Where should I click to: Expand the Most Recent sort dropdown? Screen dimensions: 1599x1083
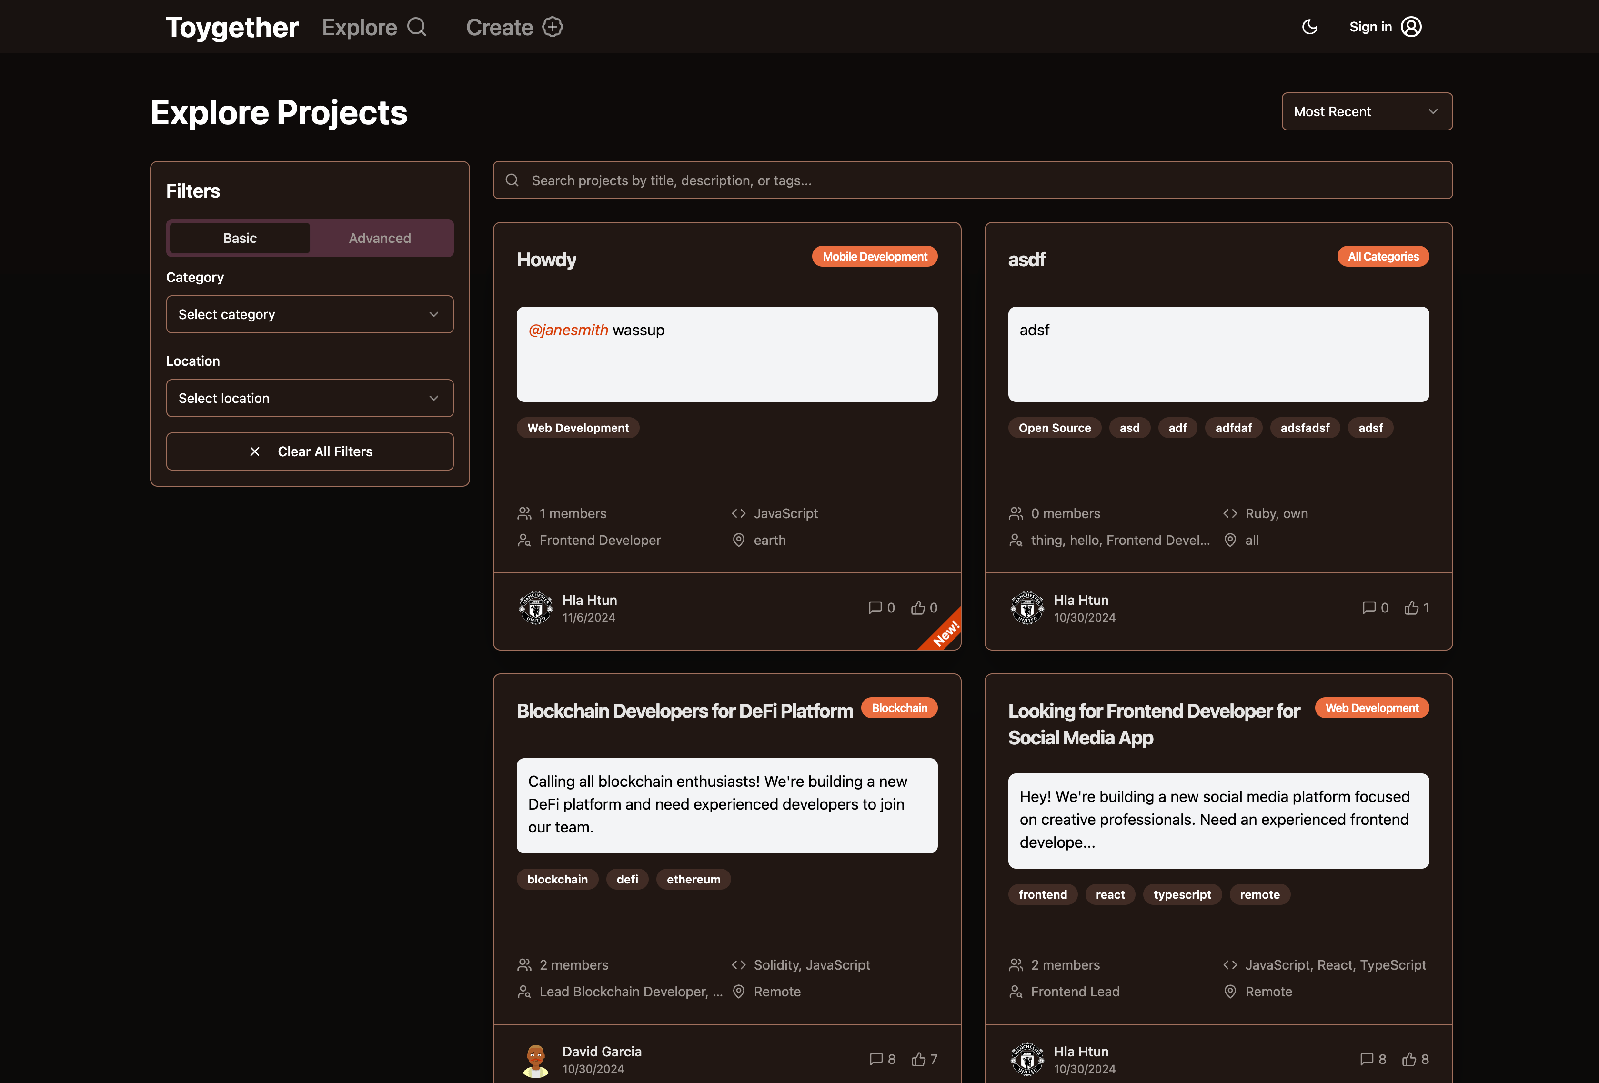(1365, 111)
